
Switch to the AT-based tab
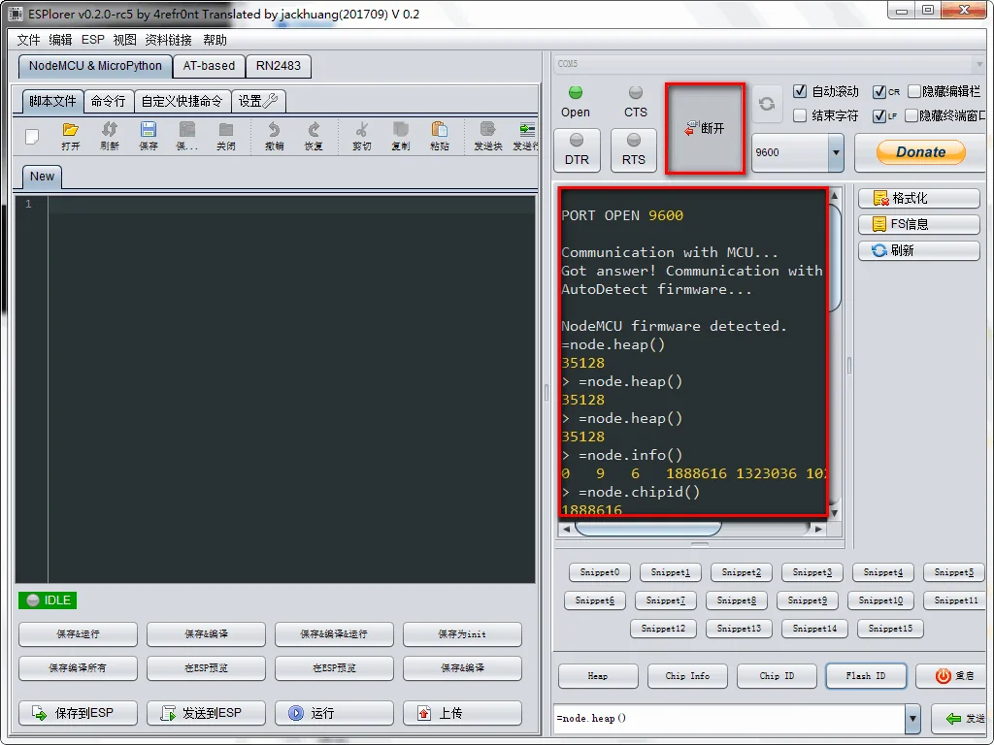[209, 66]
